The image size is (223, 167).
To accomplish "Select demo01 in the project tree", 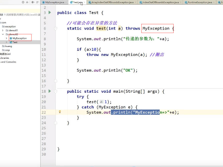I will pyautogui.click(x=13, y=30).
